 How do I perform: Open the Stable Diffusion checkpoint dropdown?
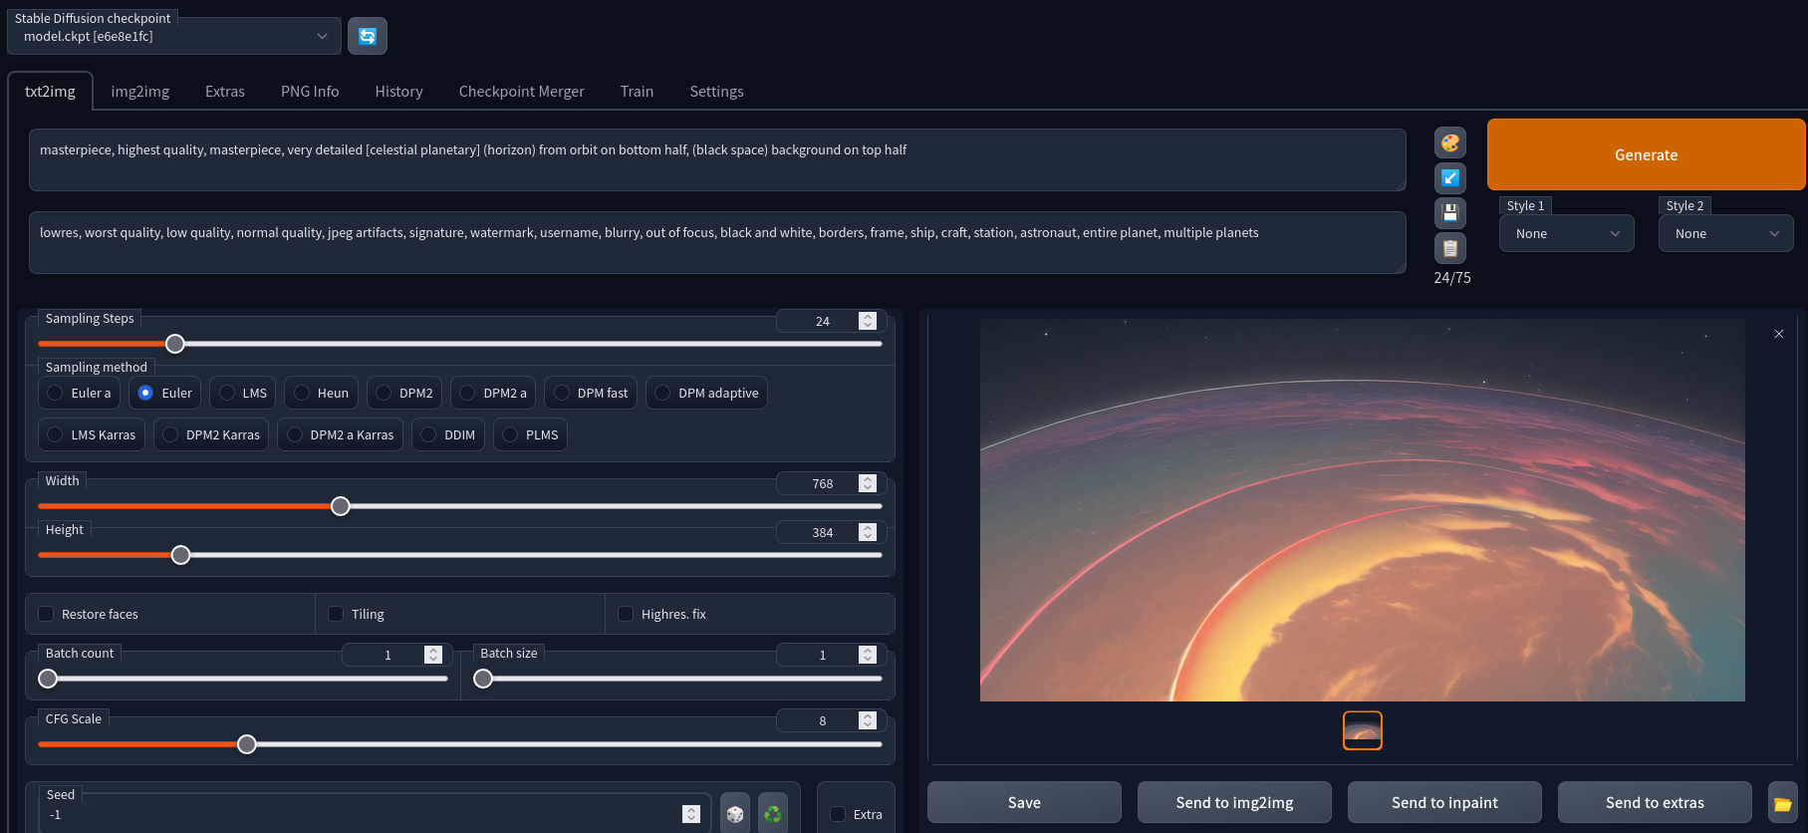point(174,36)
